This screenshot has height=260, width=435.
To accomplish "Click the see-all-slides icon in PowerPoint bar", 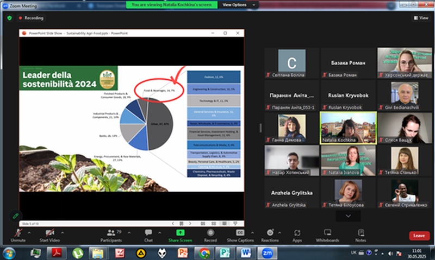I will coord(182,224).
